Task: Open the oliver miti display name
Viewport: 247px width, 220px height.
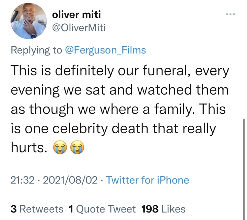Action: click(77, 15)
